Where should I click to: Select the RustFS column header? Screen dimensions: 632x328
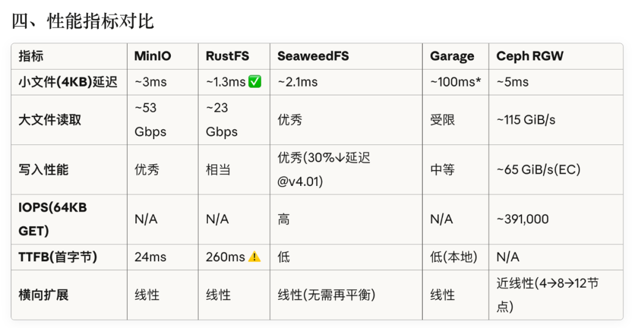point(227,56)
